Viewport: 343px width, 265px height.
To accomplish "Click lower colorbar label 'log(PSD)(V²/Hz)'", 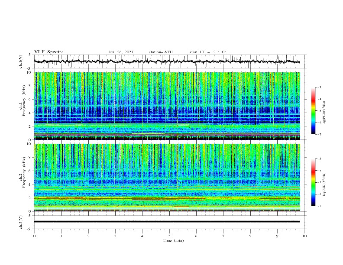I will [324, 184].
